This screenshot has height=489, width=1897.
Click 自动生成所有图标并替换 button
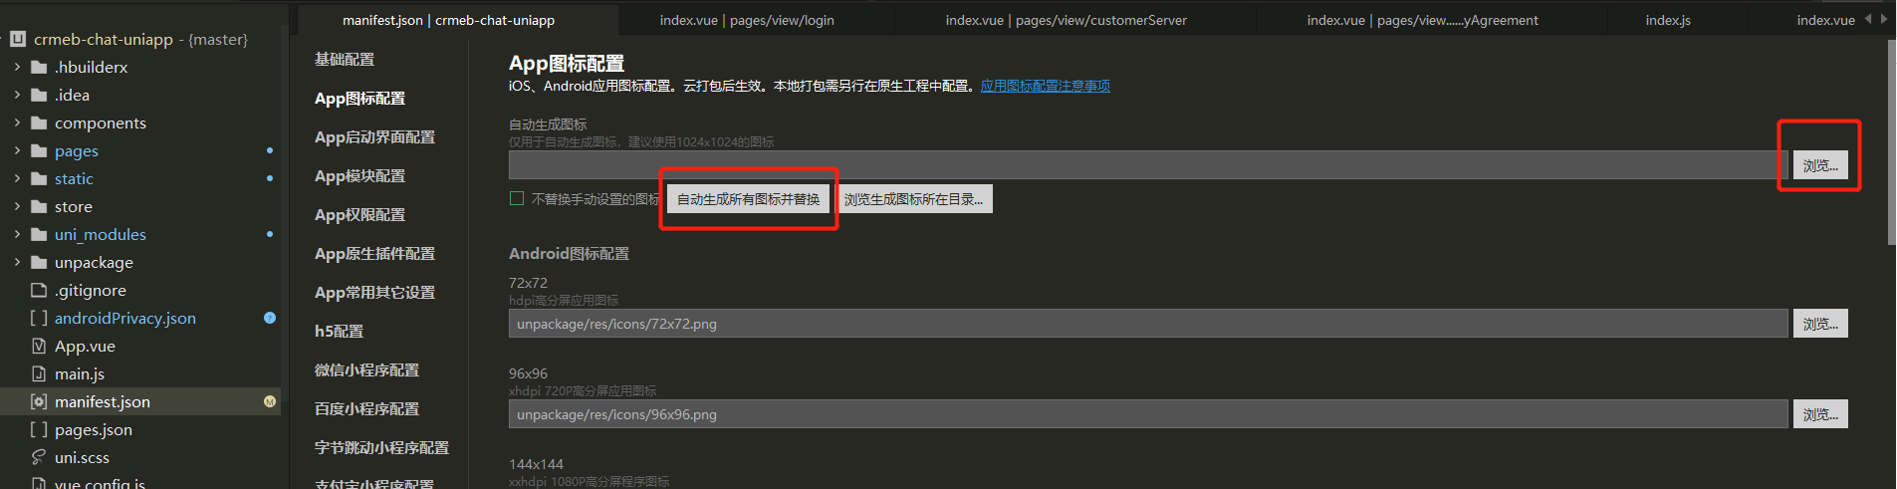pyautogui.click(x=748, y=199)
